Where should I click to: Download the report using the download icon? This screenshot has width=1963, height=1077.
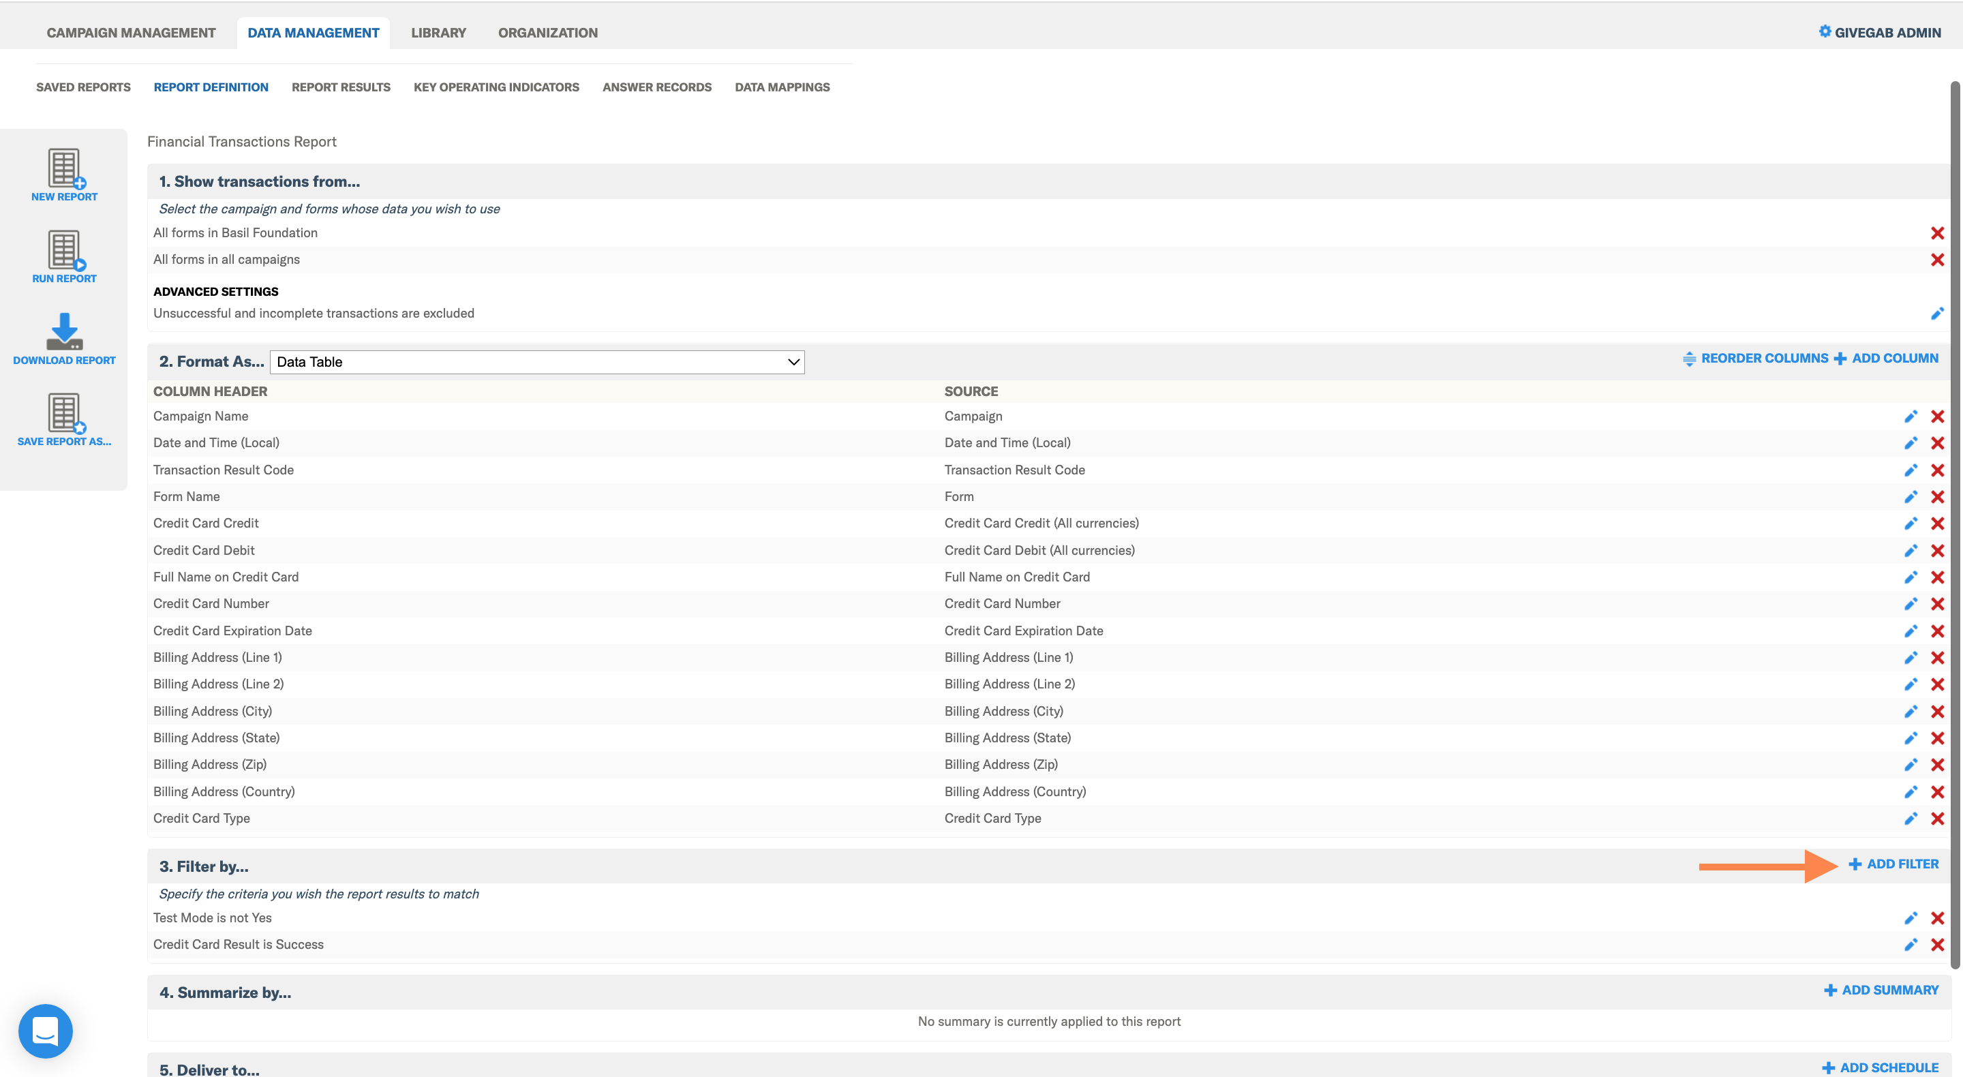coord(64,338)
